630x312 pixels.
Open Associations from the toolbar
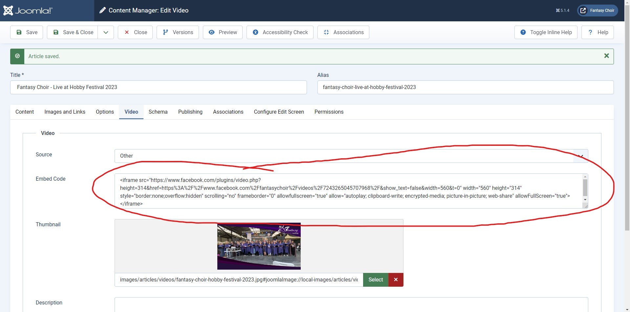[x=343, y=32]
